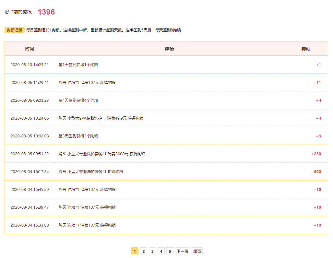Click timestamp 2020-08-04 15:39:47

click(30, 207)
